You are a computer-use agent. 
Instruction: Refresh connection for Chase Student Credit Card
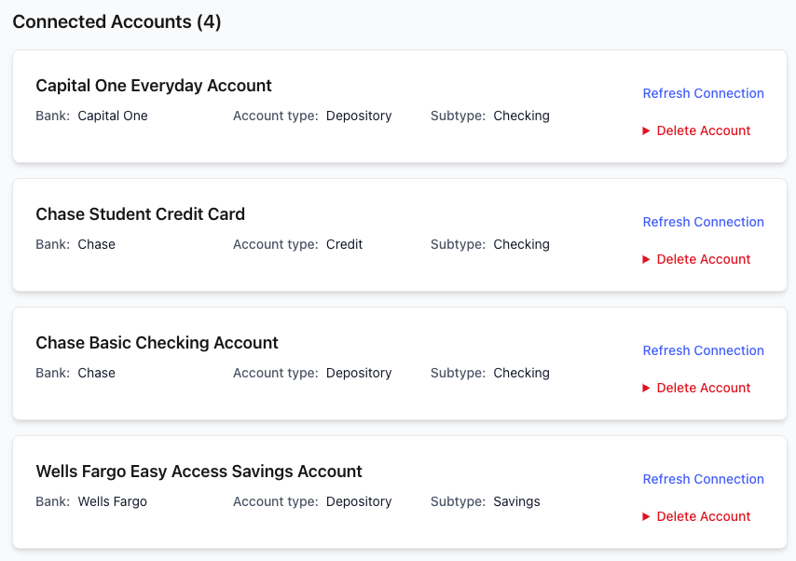703,222
